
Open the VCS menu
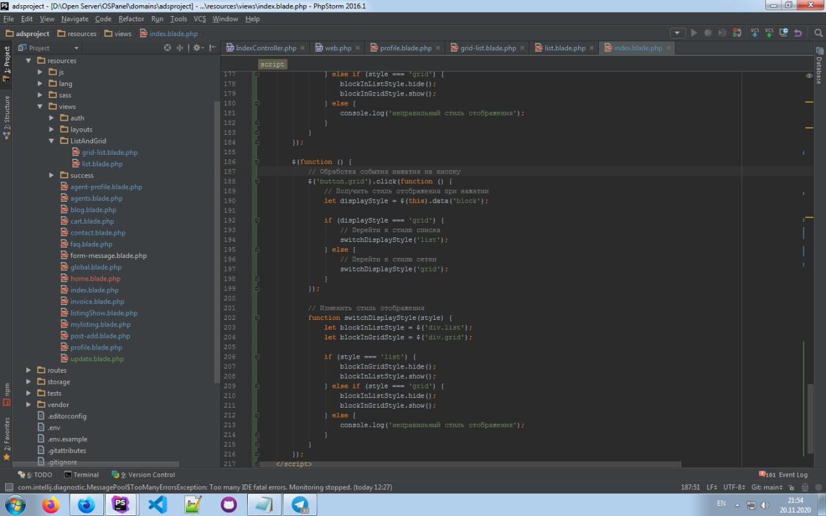199,19
